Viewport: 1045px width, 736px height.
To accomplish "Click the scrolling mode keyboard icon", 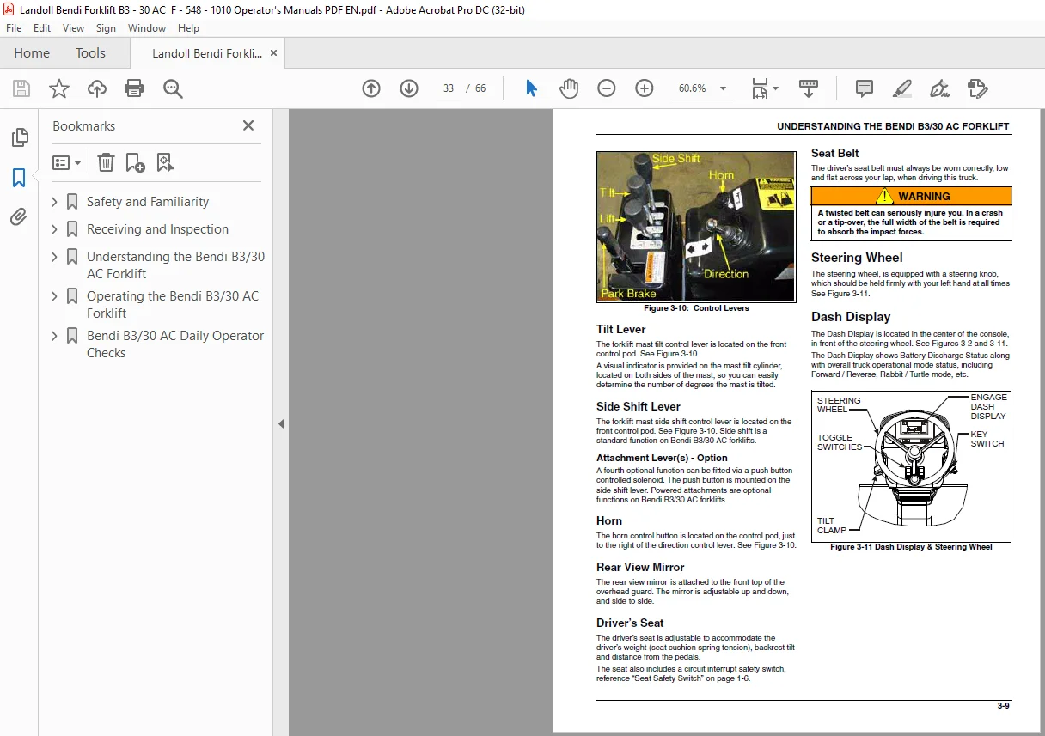I will [809, 88].
